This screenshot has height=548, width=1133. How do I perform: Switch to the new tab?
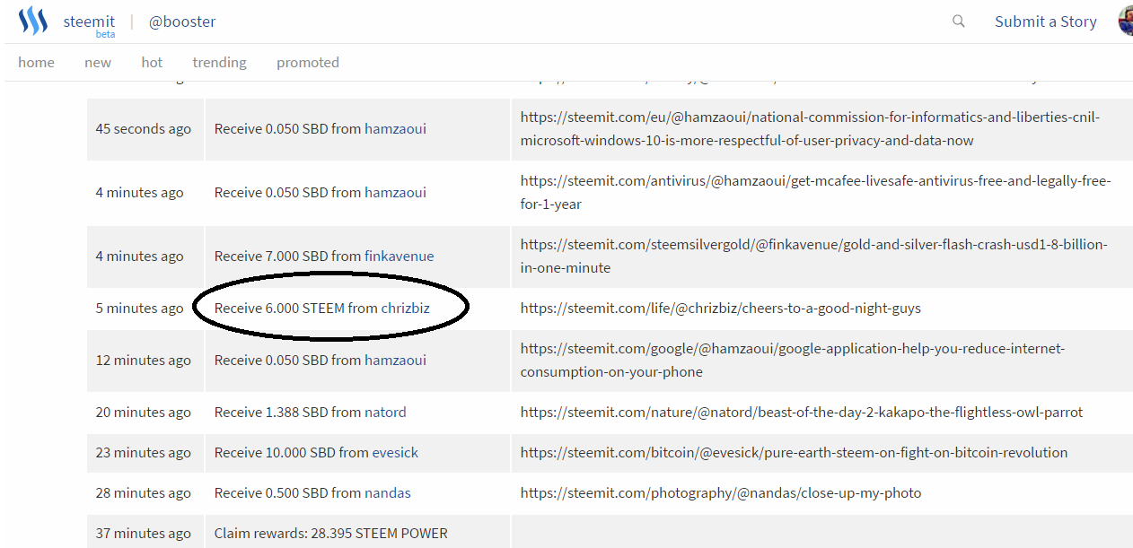98,62
